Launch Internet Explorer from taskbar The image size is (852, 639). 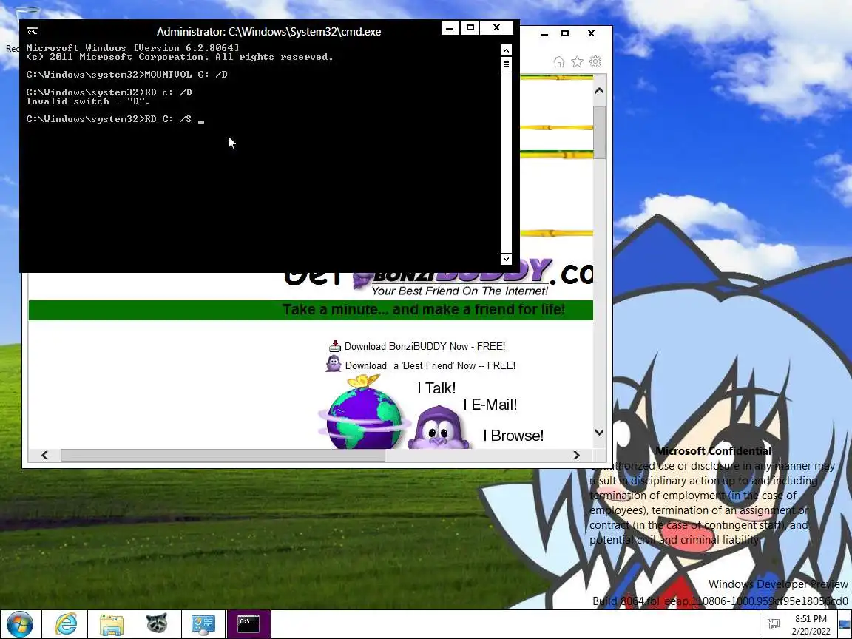click(x=66, y=624)
